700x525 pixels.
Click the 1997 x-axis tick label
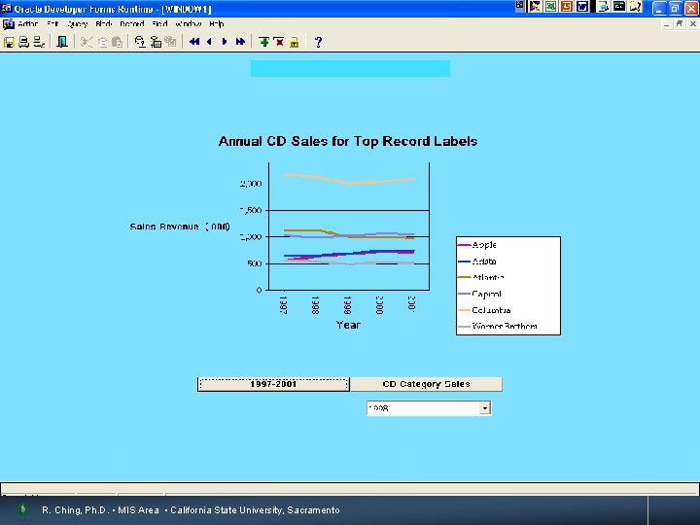283,304
